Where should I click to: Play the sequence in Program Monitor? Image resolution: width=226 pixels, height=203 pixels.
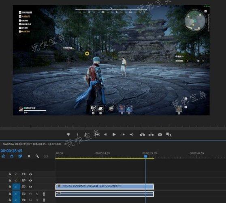114,134
